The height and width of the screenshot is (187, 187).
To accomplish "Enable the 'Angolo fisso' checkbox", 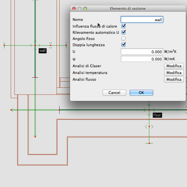I will [123, 39].
